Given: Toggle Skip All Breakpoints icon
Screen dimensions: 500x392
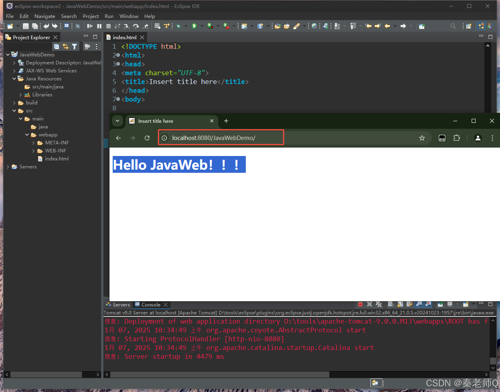Looking at the screenshot, I should pyautogui.click(x=78, y=26).
